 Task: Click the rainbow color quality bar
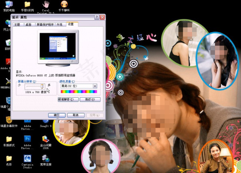point(79,92)
